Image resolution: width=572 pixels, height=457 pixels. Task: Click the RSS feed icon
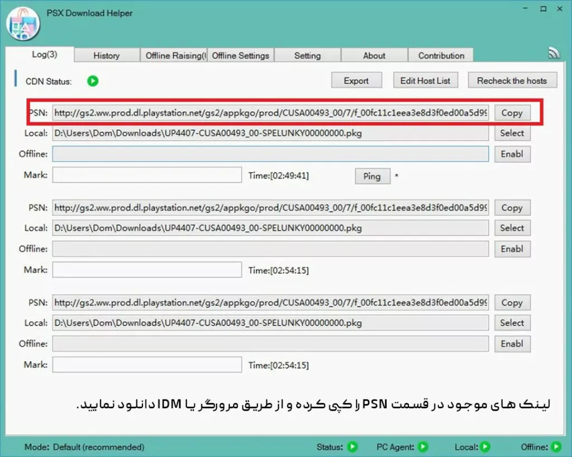click(554, 53)
